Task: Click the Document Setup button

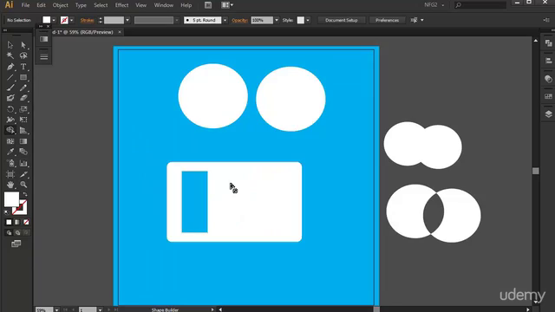Action: tap(341, 20)
